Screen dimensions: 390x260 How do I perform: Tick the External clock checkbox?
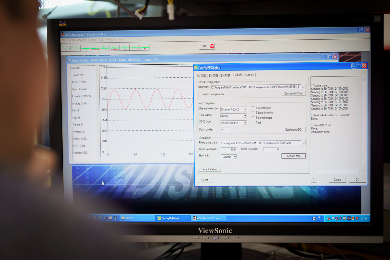(253, 108)
